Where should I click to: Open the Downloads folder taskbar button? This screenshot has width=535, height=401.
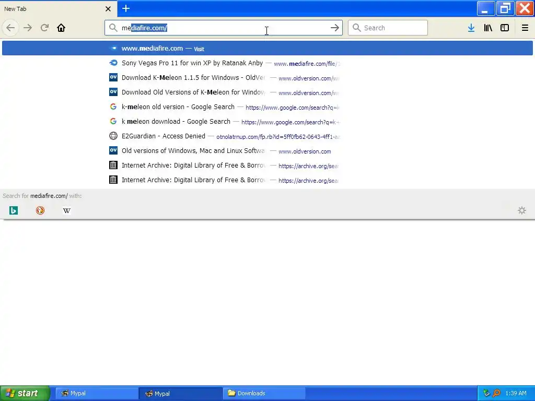264,393
